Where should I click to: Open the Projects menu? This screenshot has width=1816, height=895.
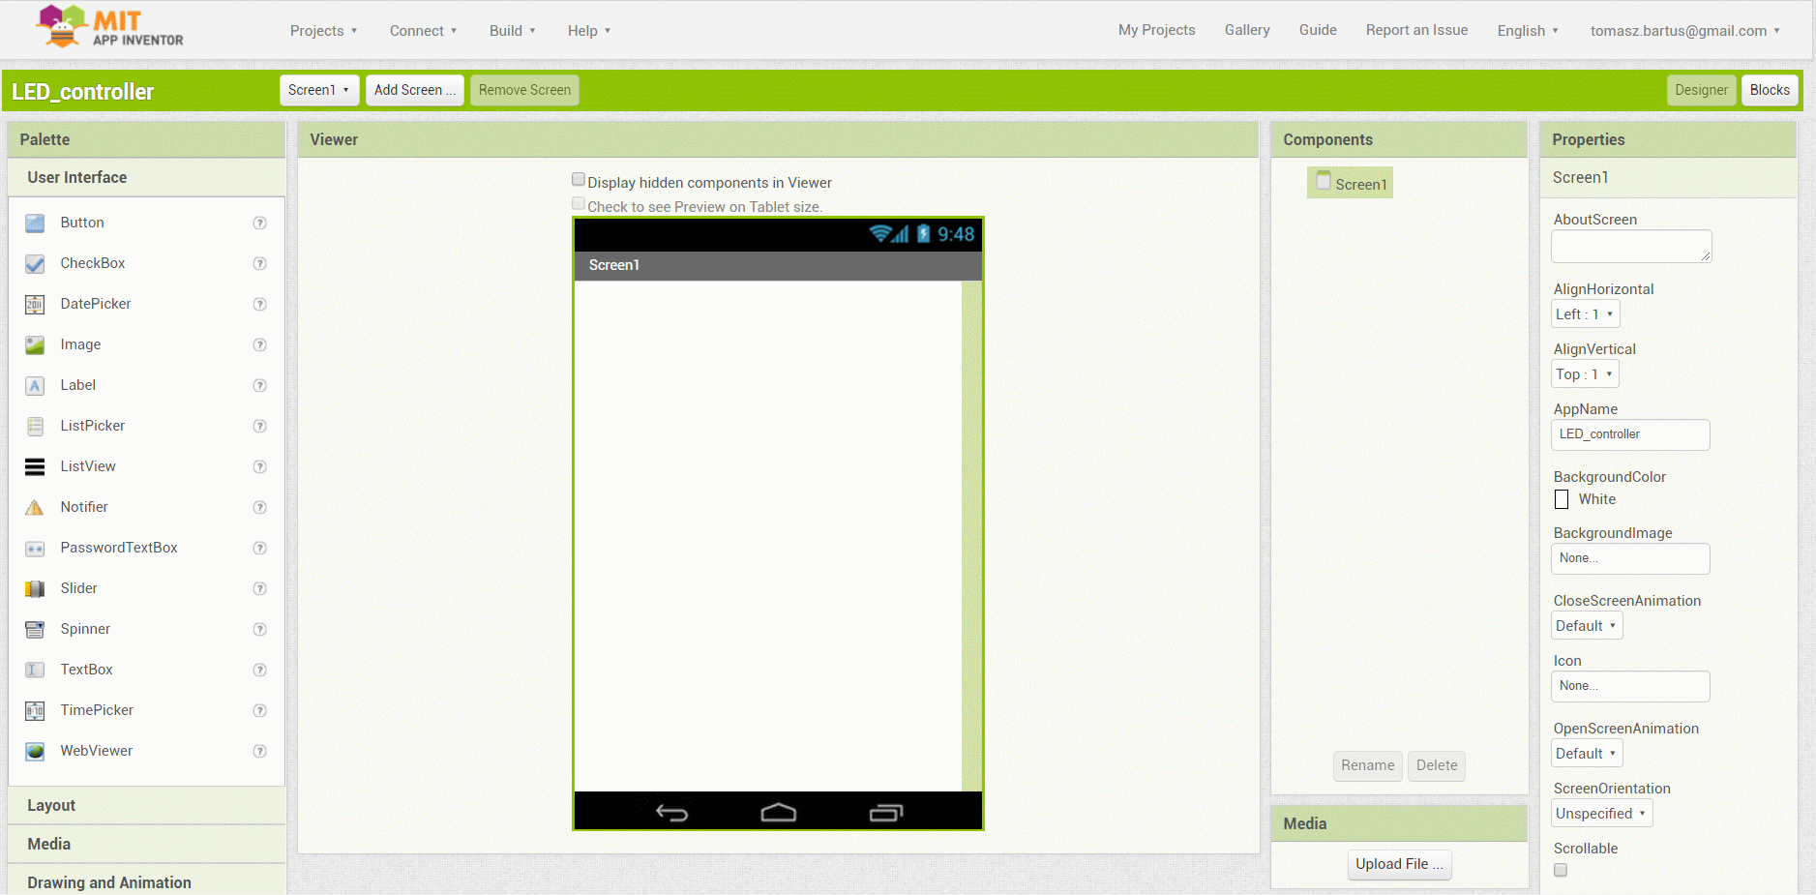pyautogui.click(x=323, y=31)
